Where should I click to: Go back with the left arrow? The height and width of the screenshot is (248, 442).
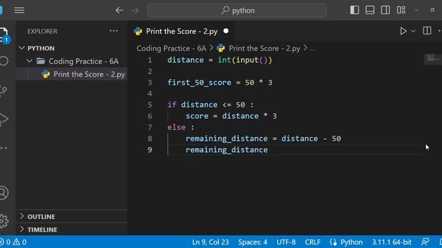[x=119, y=10]
